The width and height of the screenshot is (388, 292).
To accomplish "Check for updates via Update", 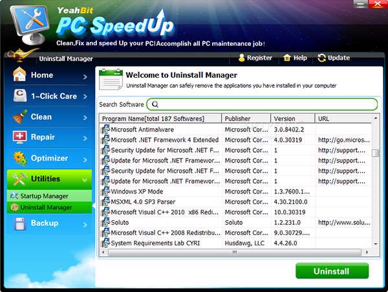I will pyautogui.click(x=333, y=58).
